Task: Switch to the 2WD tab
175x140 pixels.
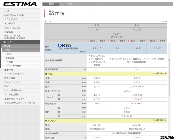Action: click(51, 4)
